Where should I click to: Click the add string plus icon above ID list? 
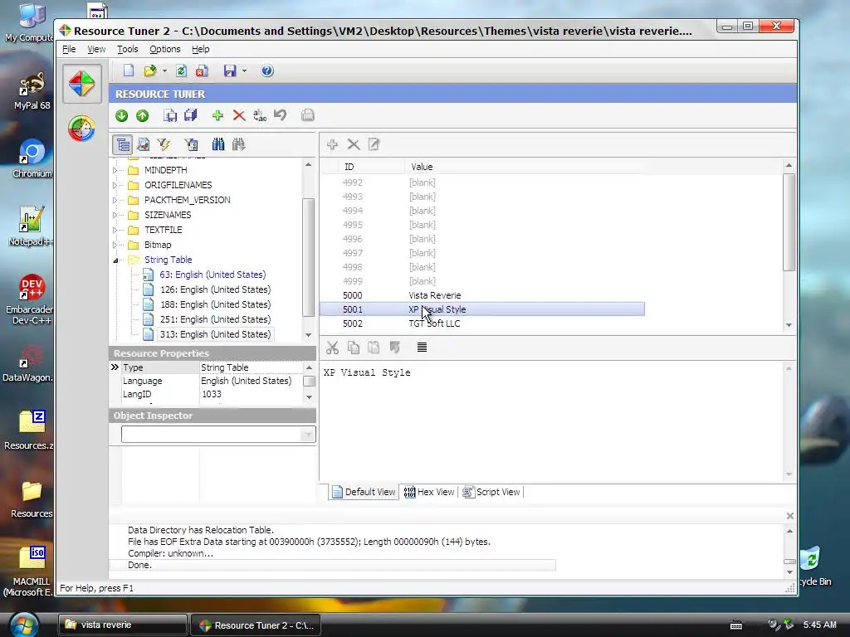[332, 144]
